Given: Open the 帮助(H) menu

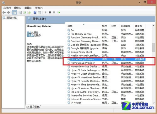Looking at the screenshot, I should [39, 8].
